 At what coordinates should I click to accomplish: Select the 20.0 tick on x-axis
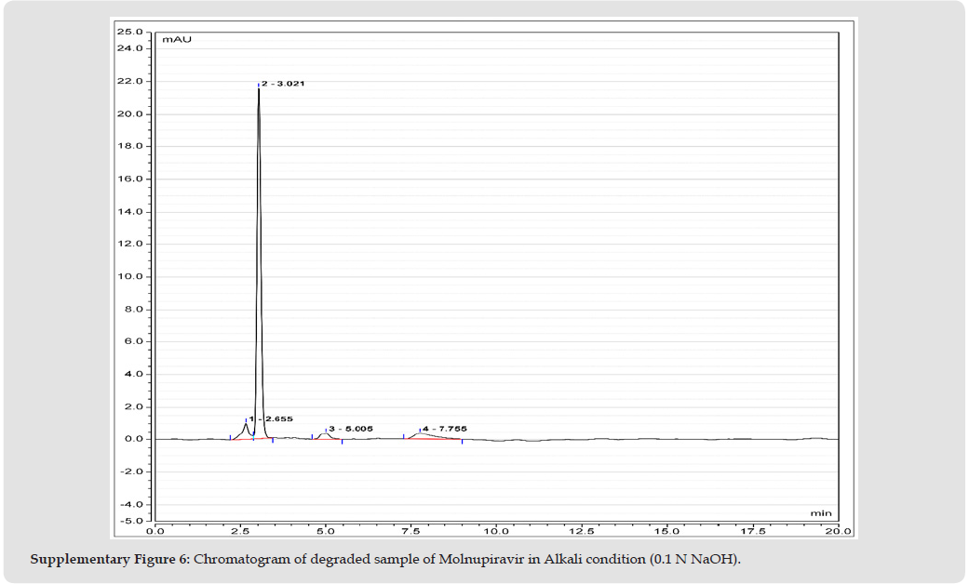[838, 531]
